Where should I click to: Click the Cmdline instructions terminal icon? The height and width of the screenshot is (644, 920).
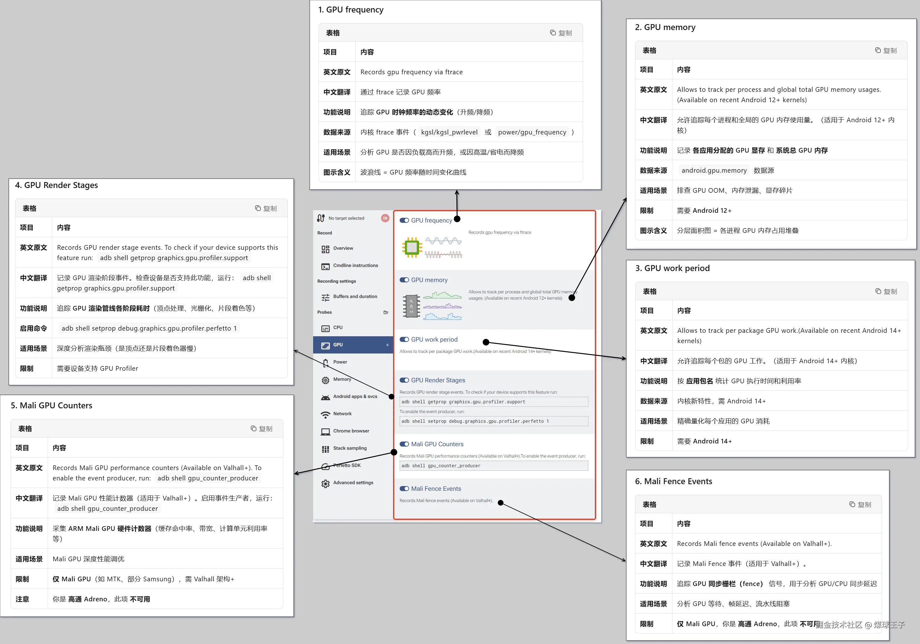coord(325,266)
